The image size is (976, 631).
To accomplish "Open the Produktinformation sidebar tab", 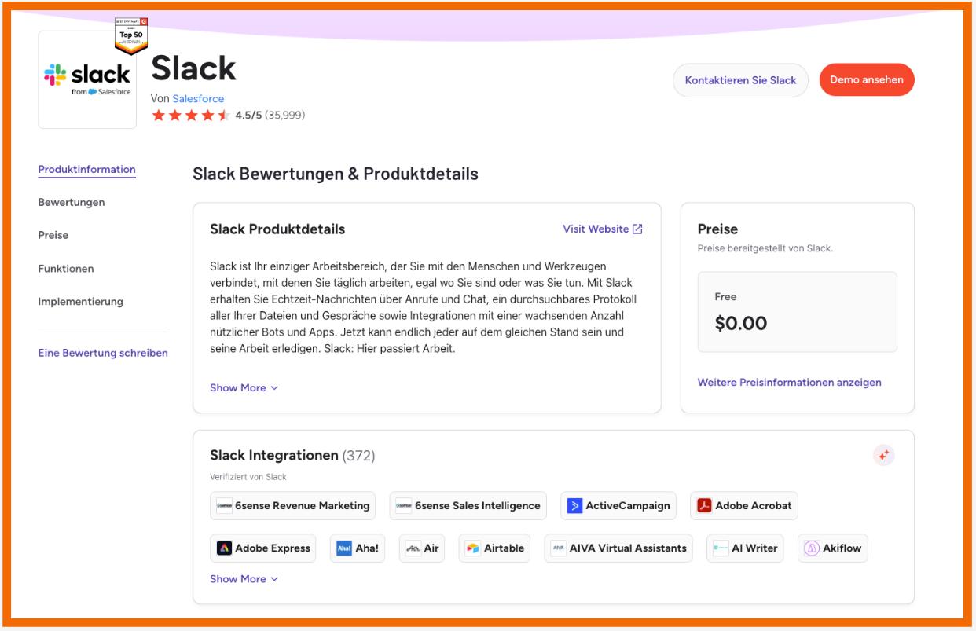I will pyautogui.click(x=86, y=170).
